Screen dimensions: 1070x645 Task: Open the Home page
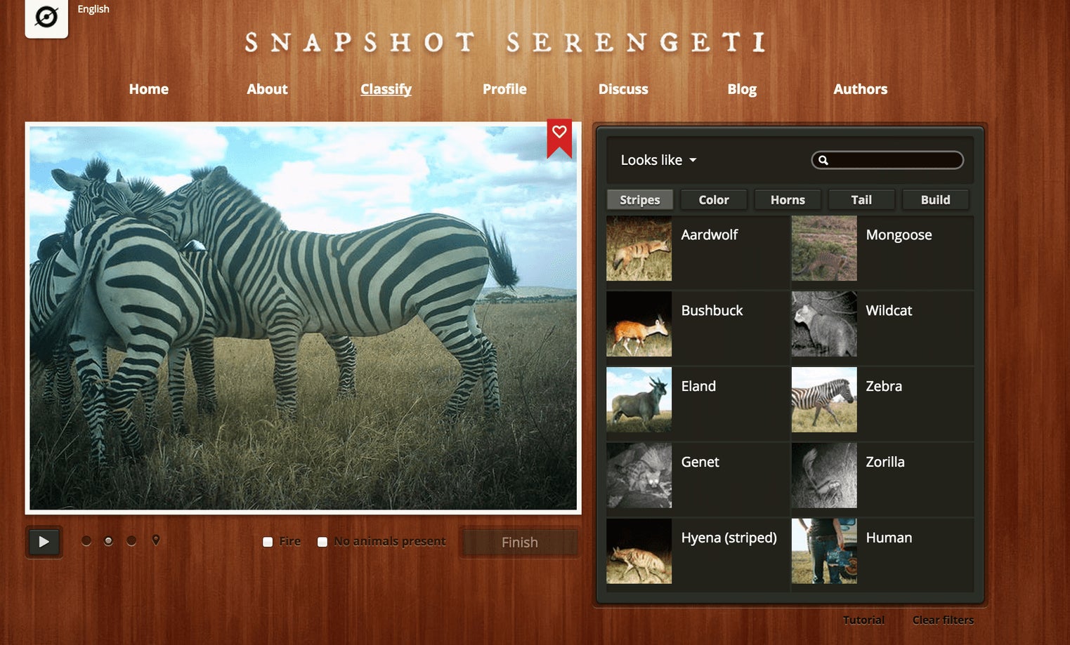click(x=148, y=89)
